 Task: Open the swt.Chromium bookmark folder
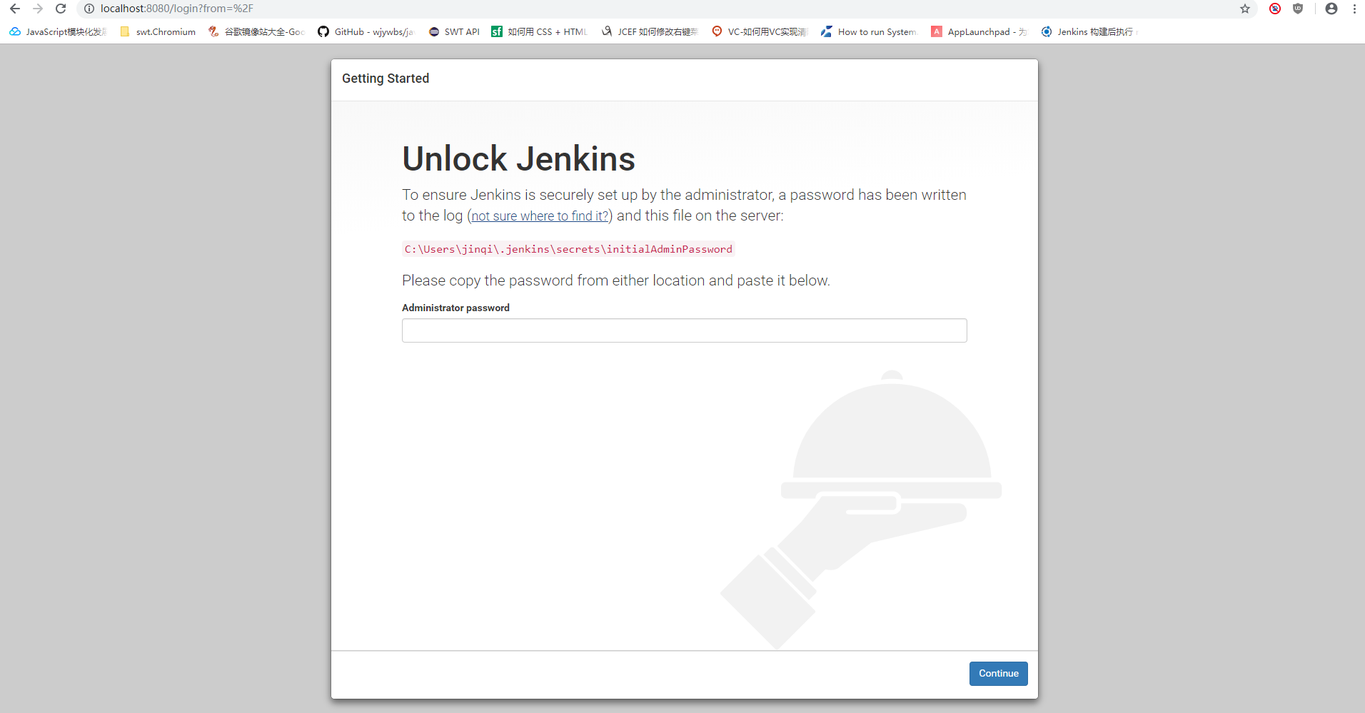158,31
